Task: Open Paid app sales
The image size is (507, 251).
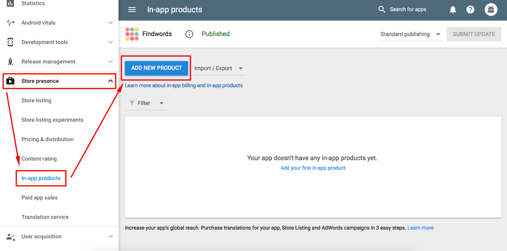Action: click(x=39, y=197)
